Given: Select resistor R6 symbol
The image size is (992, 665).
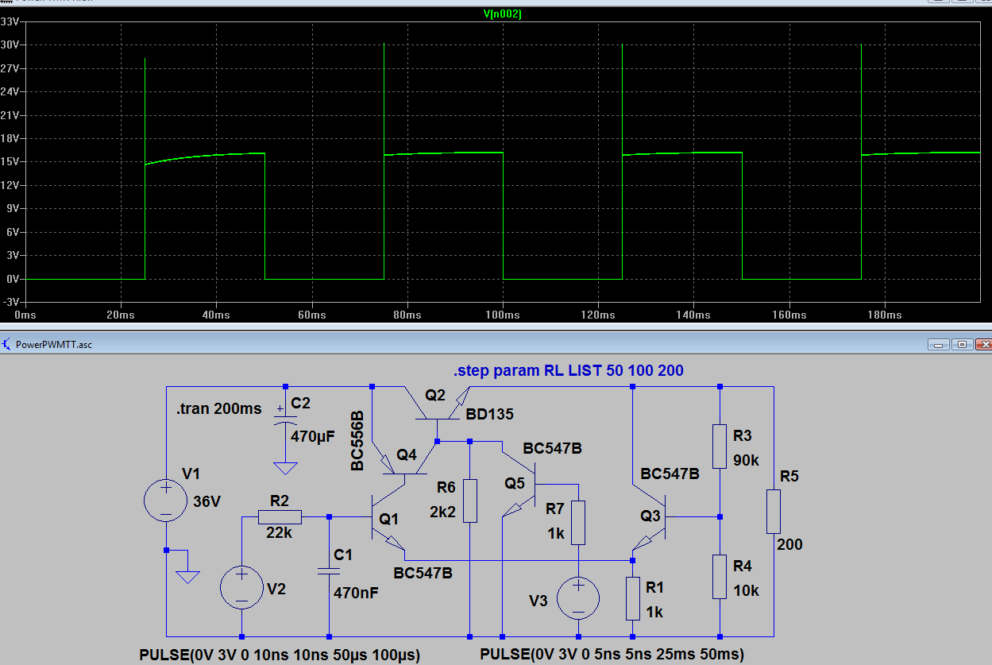Looking at the screenshot, I should 469,501.
